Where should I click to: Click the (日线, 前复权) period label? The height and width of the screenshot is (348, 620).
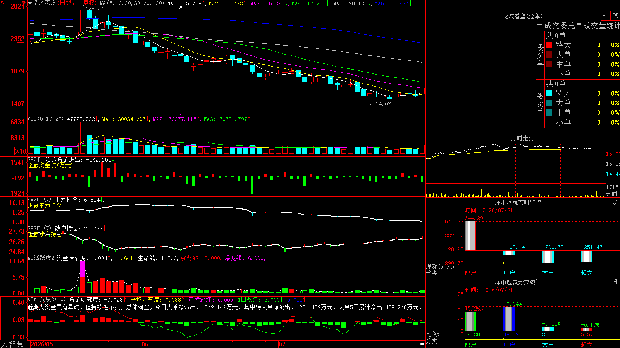pyautogui.click(x=77, y=3)
